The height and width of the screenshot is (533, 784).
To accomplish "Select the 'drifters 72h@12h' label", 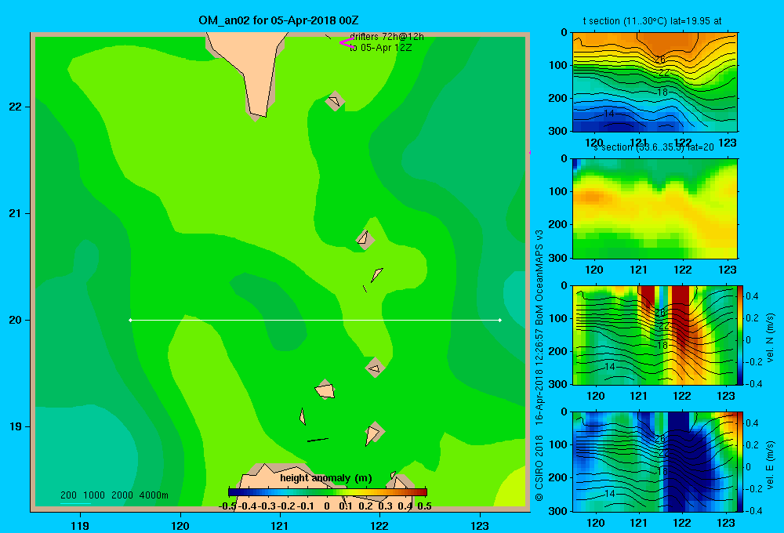I will (x=387, y=37).
